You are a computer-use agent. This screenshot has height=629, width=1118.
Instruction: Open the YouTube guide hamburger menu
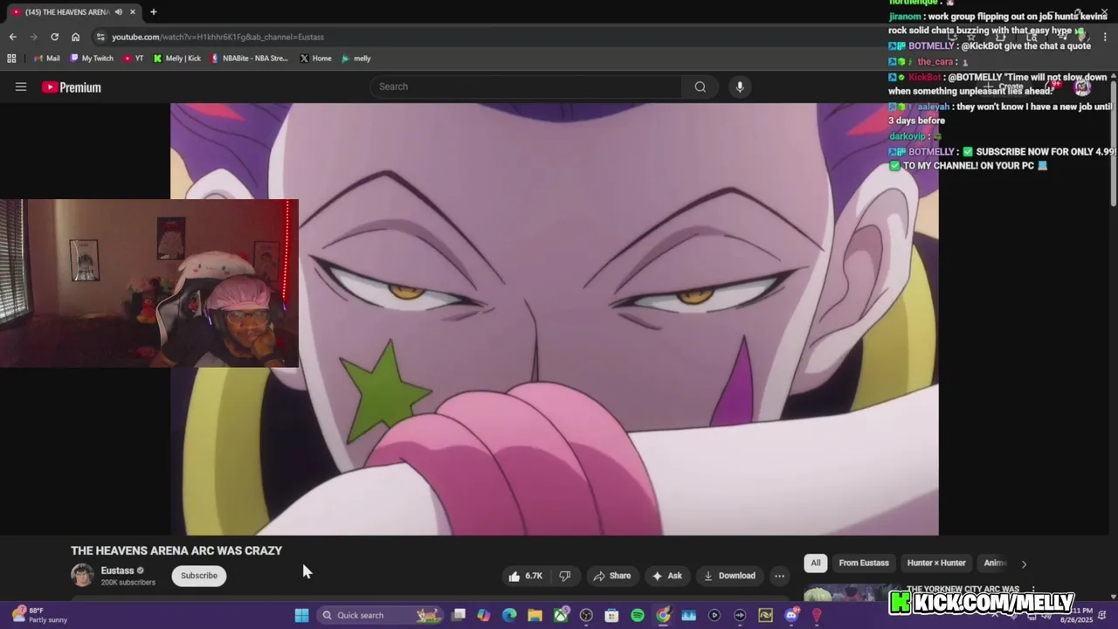click(x=21, y=86)
